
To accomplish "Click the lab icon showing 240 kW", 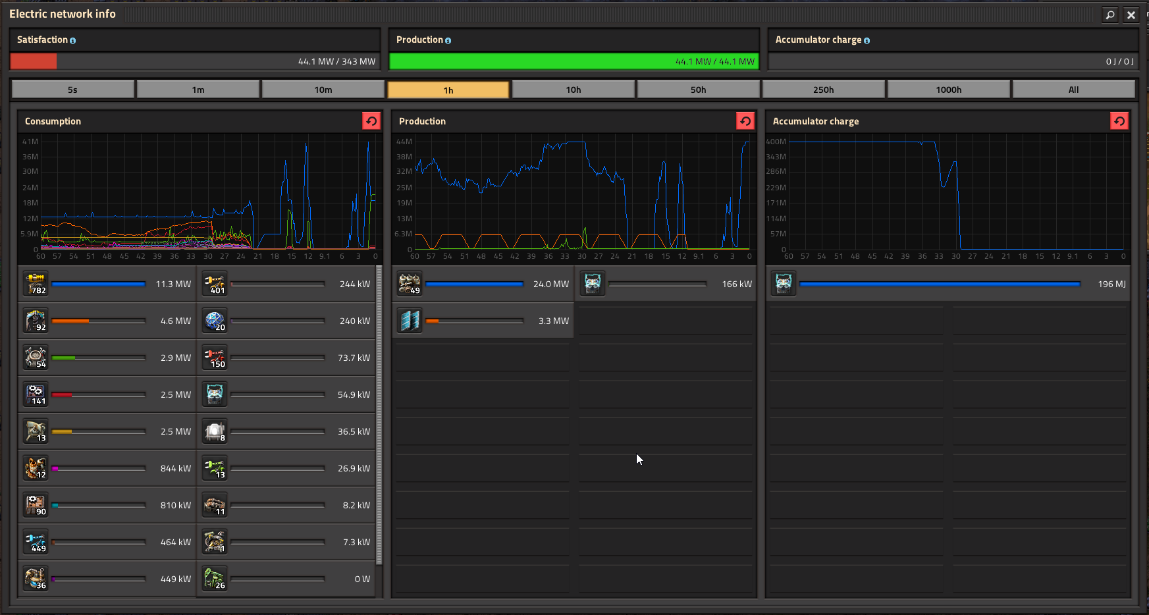I will (215, 321).
